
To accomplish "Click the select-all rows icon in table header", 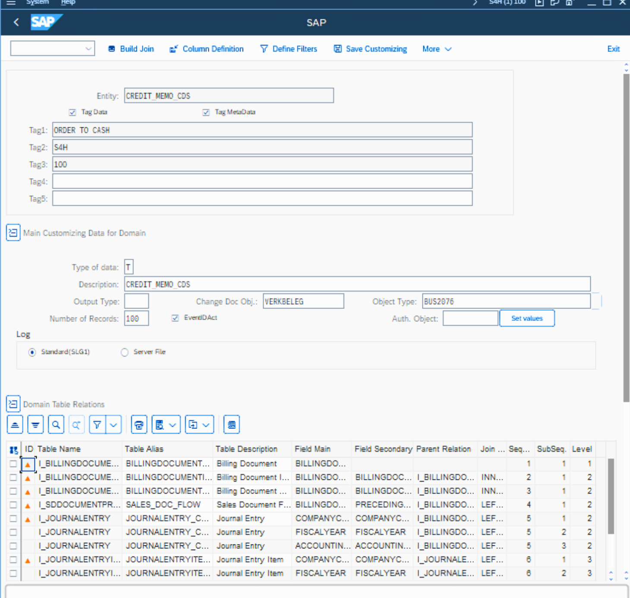I will [x=14, y=450].
